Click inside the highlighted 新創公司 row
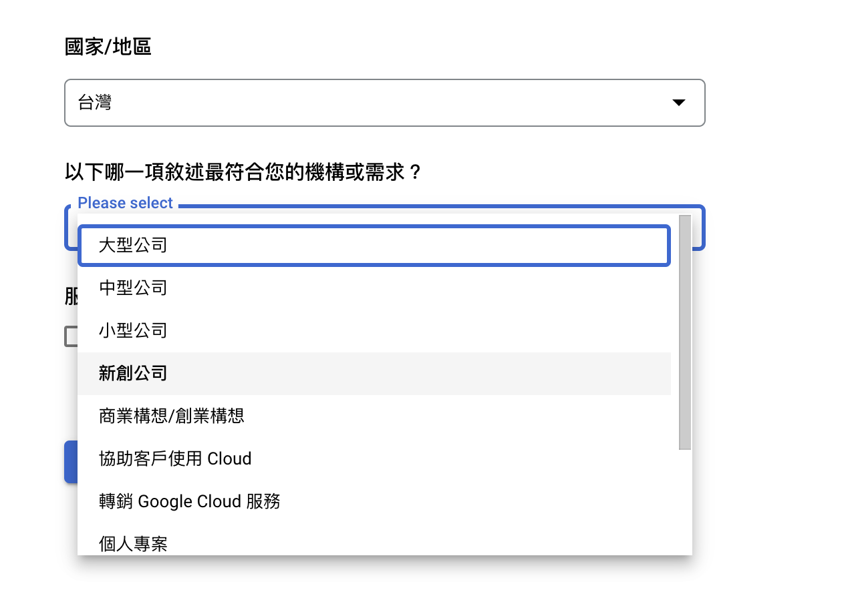 click(374, 373)
